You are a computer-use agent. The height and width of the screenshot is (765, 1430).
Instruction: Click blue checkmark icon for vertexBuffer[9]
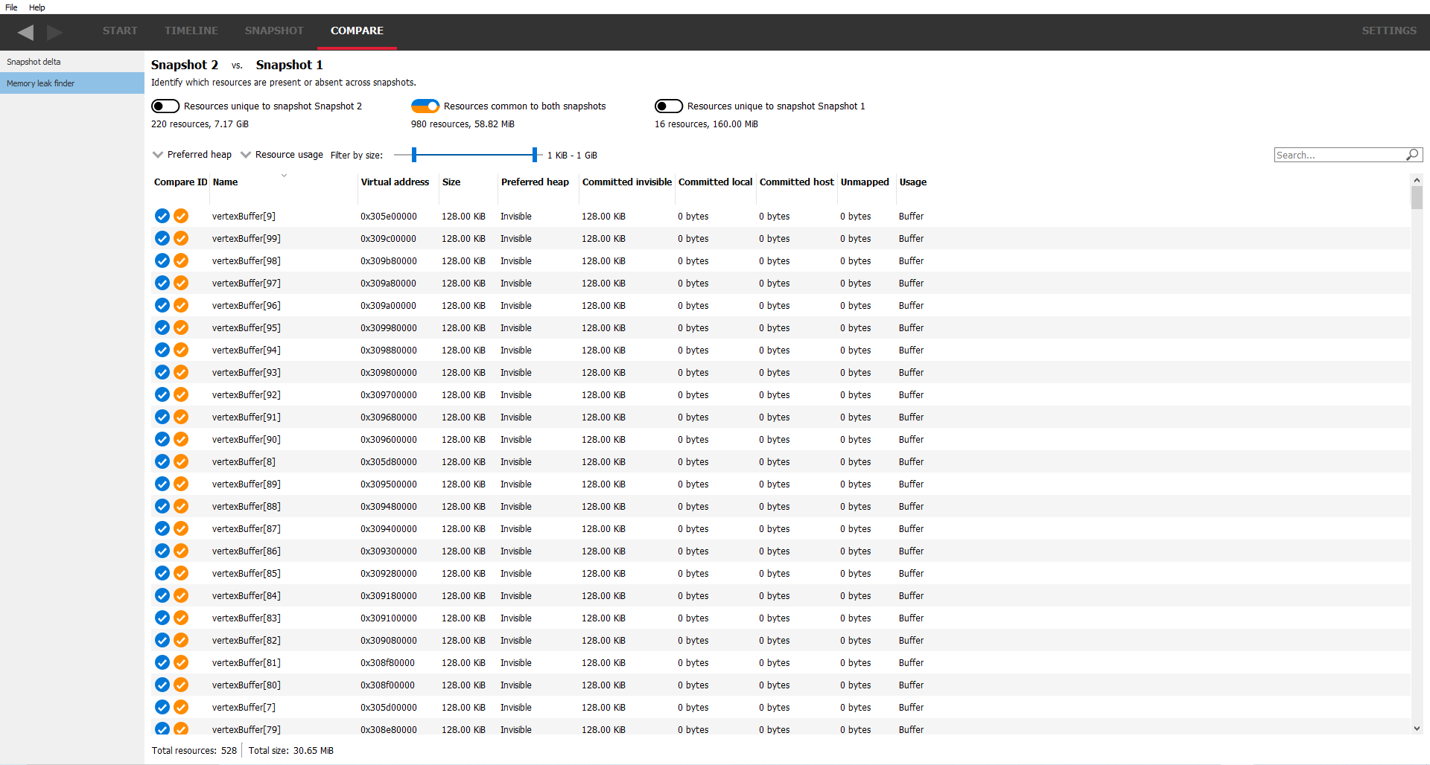(x=162, y=216)
